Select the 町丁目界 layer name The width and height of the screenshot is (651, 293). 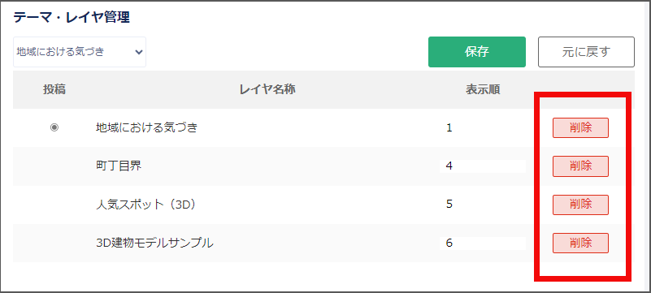119,166
